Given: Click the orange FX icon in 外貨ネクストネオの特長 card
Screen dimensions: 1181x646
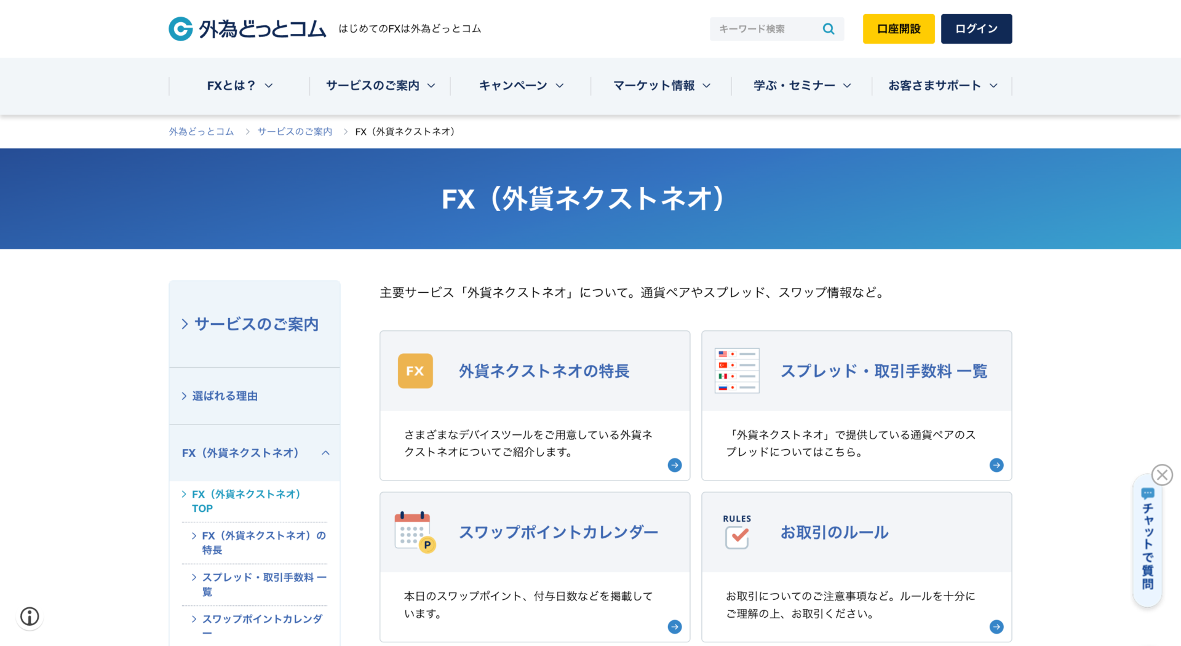Looking at the screenshot, I should 415,371.
